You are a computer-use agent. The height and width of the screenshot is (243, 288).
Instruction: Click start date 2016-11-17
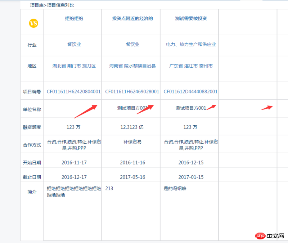(x=74, y=163)
